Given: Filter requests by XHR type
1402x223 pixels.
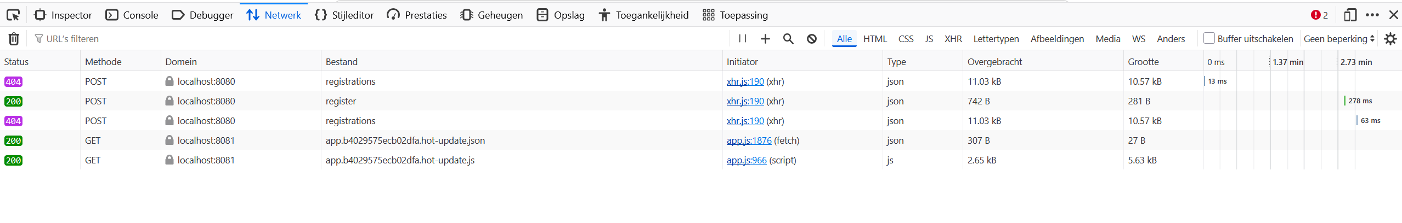Looking at the screenshot, I should pos(953,39).
